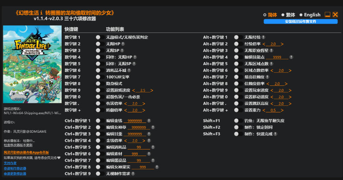Image resolution: width=343 pixels, height=180 pixels.
Task: Click 编辑技能点 value field 9999
Action: [x=277, y=57]
